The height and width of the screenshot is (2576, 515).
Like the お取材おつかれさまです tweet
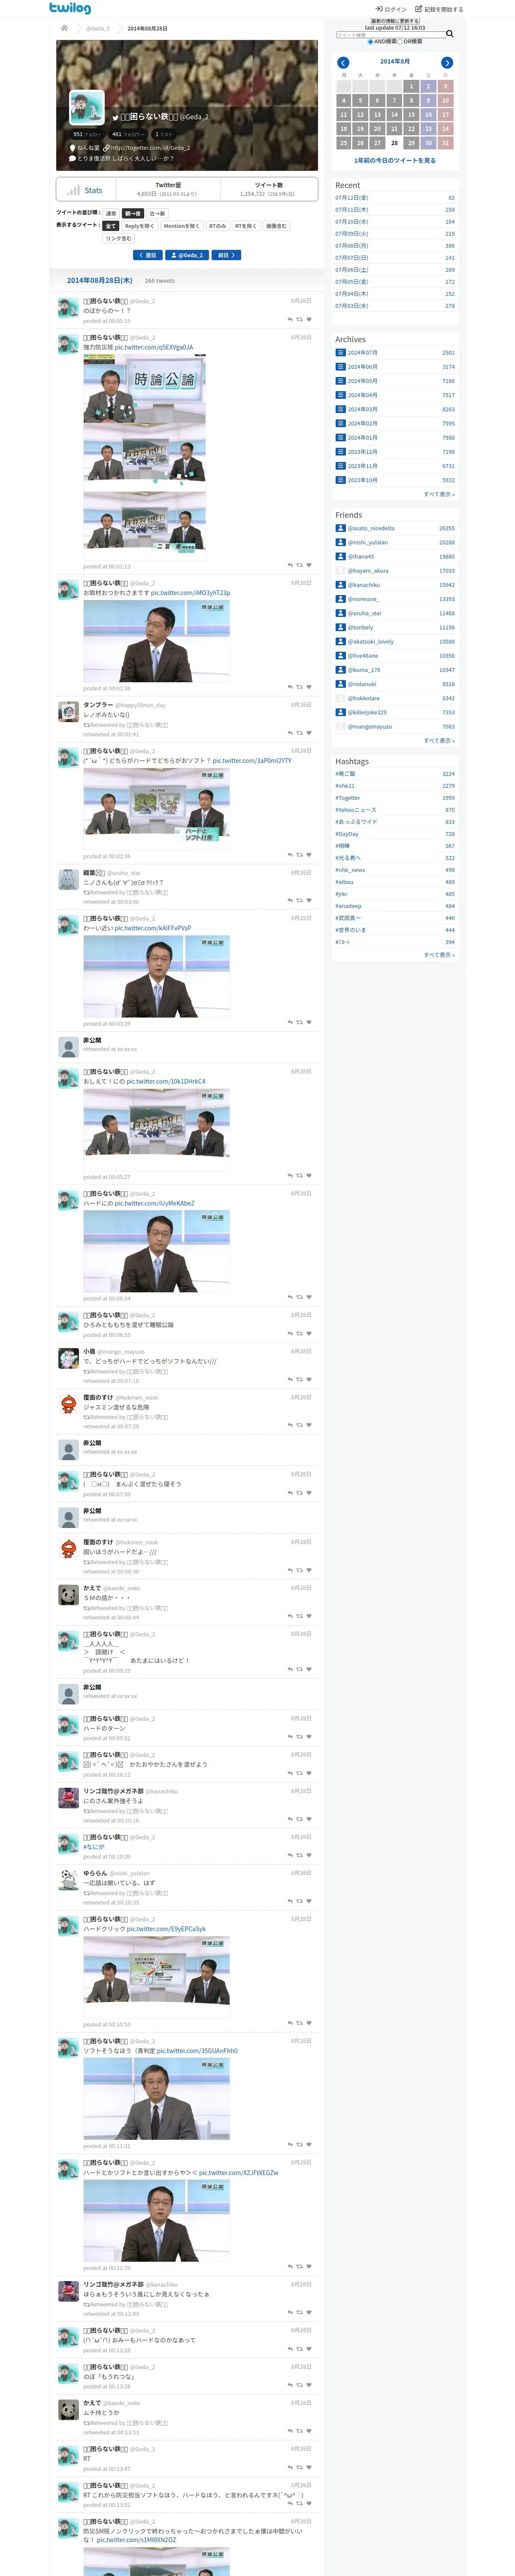pyautogui.click(x=308, y=687)
